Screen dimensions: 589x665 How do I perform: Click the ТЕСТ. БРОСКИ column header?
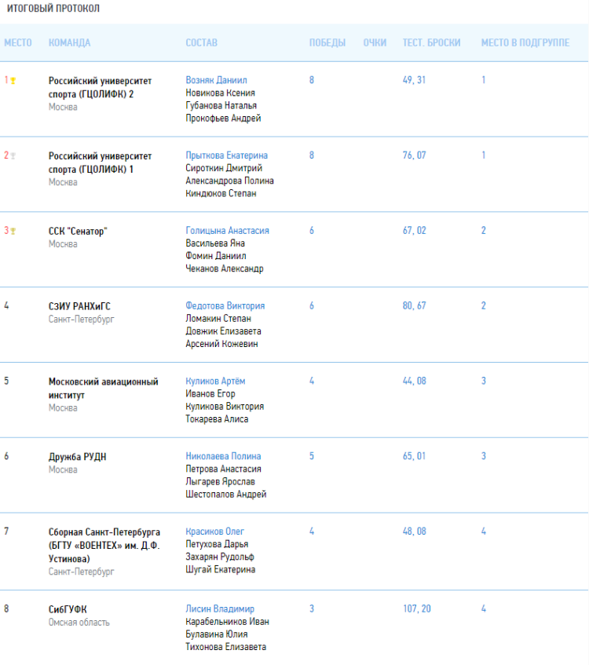(x=431, y=42)
